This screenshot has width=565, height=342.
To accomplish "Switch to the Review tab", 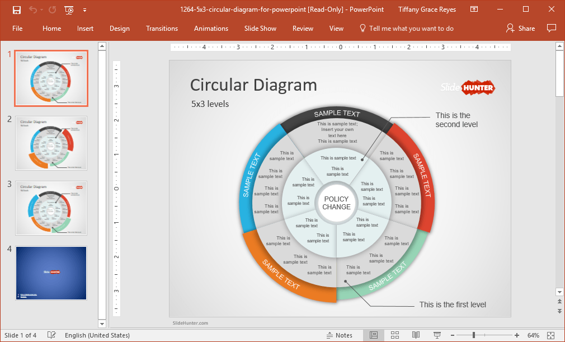I will [x=303, y=29].
